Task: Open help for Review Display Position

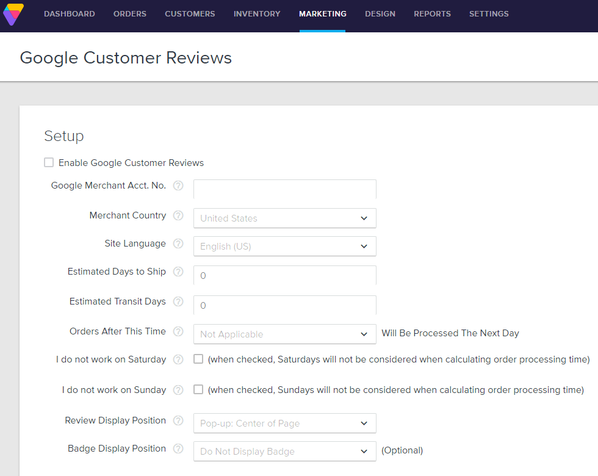Action: pos(178,420)
